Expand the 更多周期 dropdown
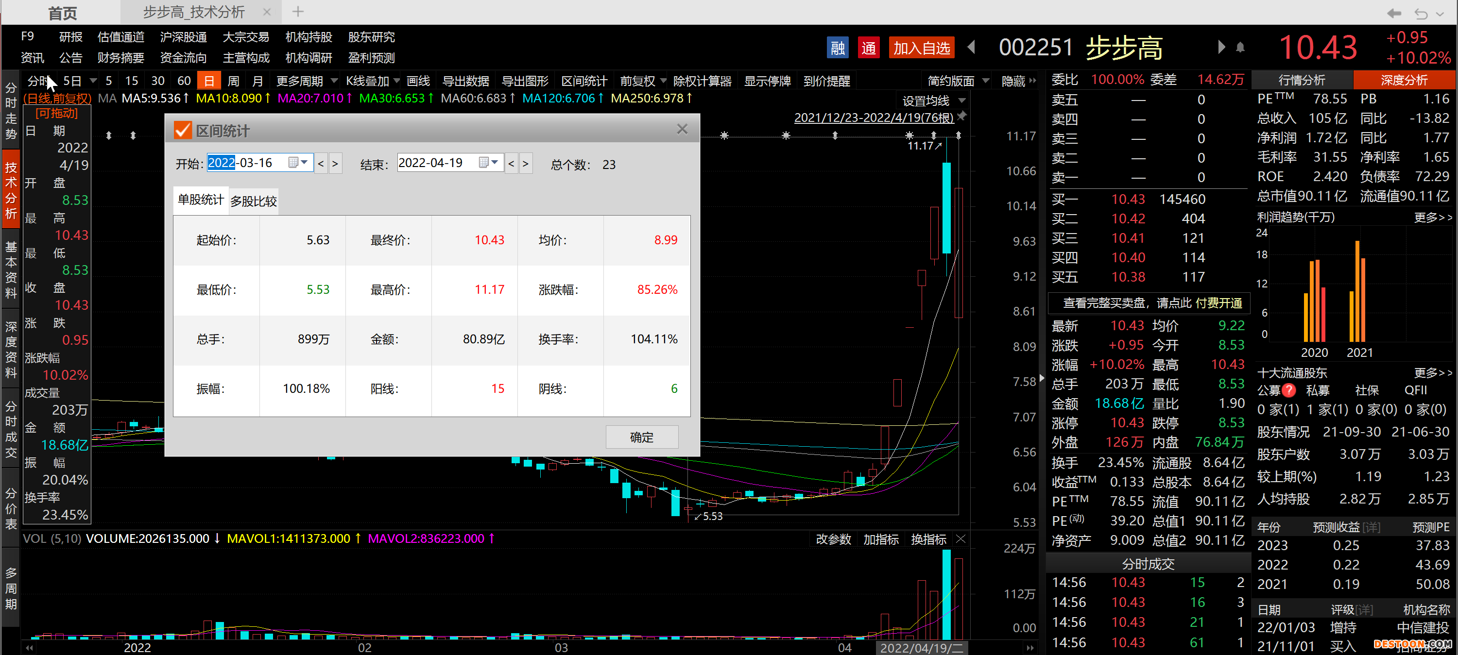The width and height of the screenshot is (1458, 655). tap(334, 81)
